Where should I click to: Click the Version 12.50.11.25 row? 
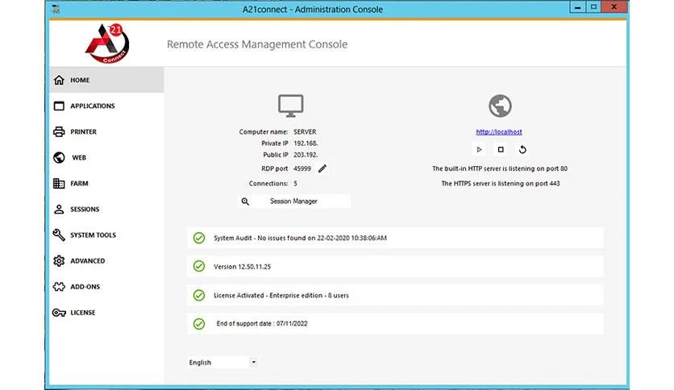click(x=395, y=266)
